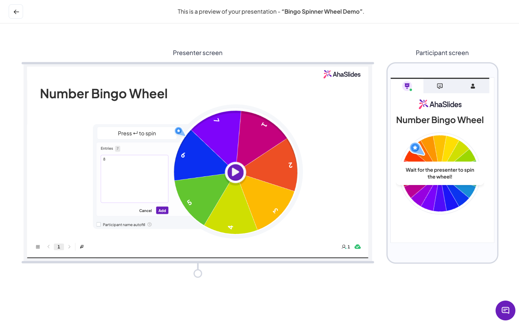Open participant profile tab
Viewport: 519px width, 324px height.
[473, 86]
